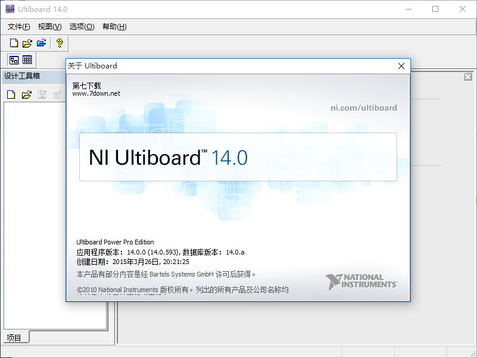Click the Ultiboard Power Pro Edition text
Viewport: 477px width, 358px height.
coord(115,242)
